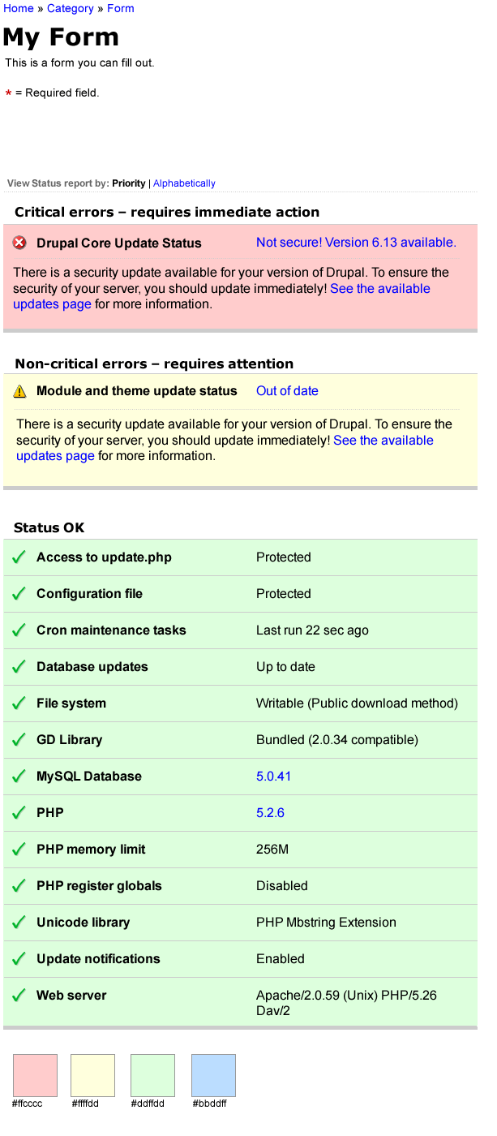Click the checkmark beside the Web server row
The width and height of the screenshot is (497, 1136).
coord(18,996)
